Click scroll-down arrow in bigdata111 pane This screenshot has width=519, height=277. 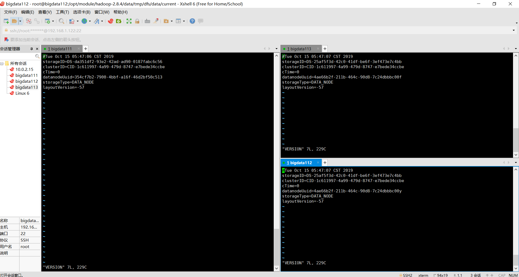pyautogui.click(x=276, y=269)
